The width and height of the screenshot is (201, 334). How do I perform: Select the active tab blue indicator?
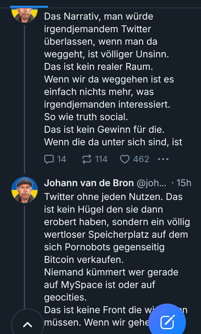pos(29,7)
